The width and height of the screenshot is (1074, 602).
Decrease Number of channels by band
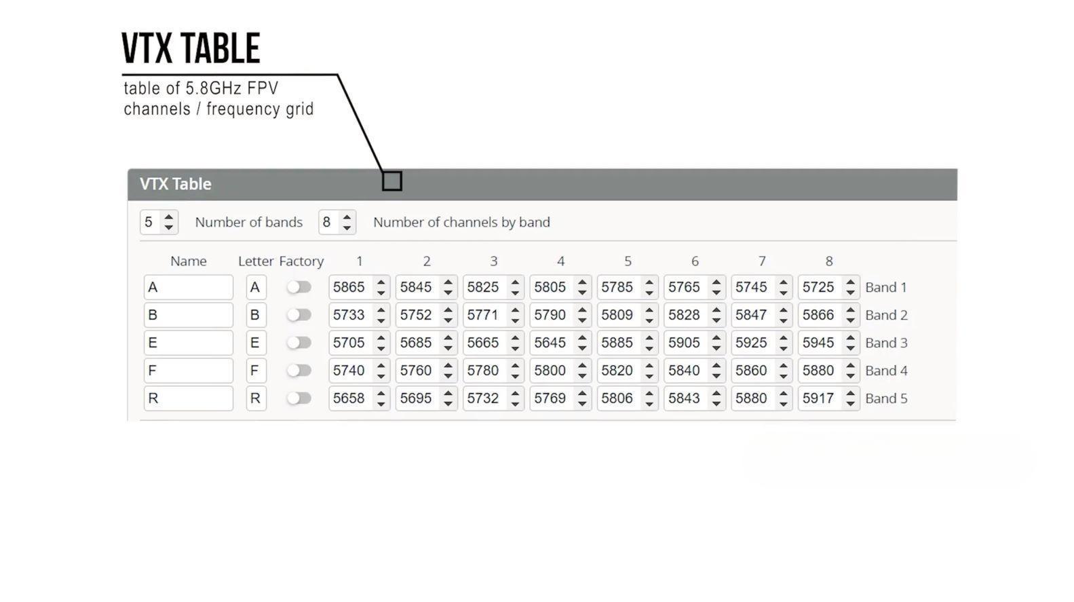click(x=347, y=228)
